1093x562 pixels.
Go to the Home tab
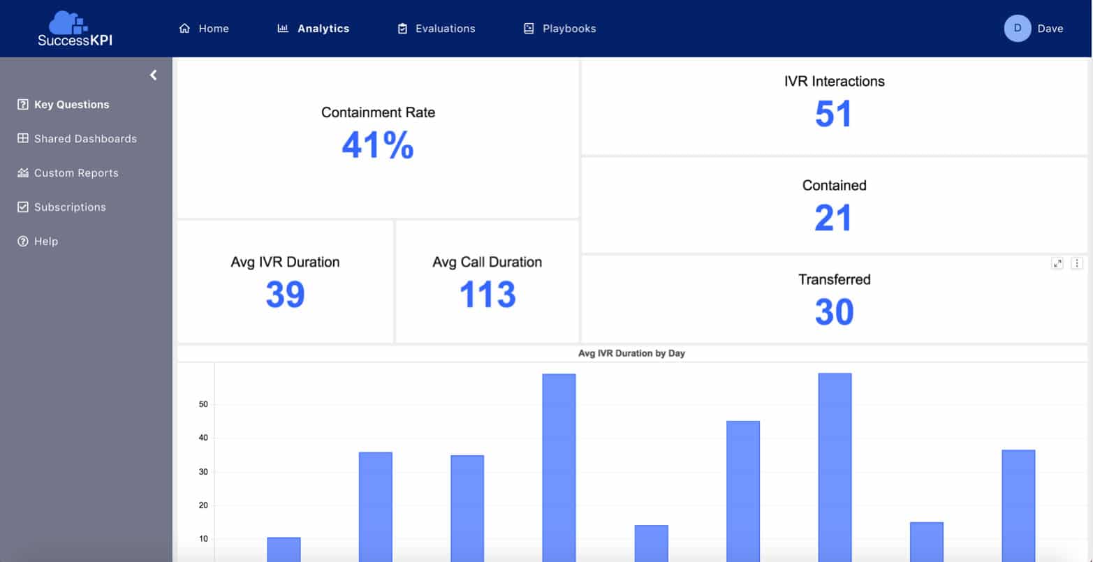(204, 29)
